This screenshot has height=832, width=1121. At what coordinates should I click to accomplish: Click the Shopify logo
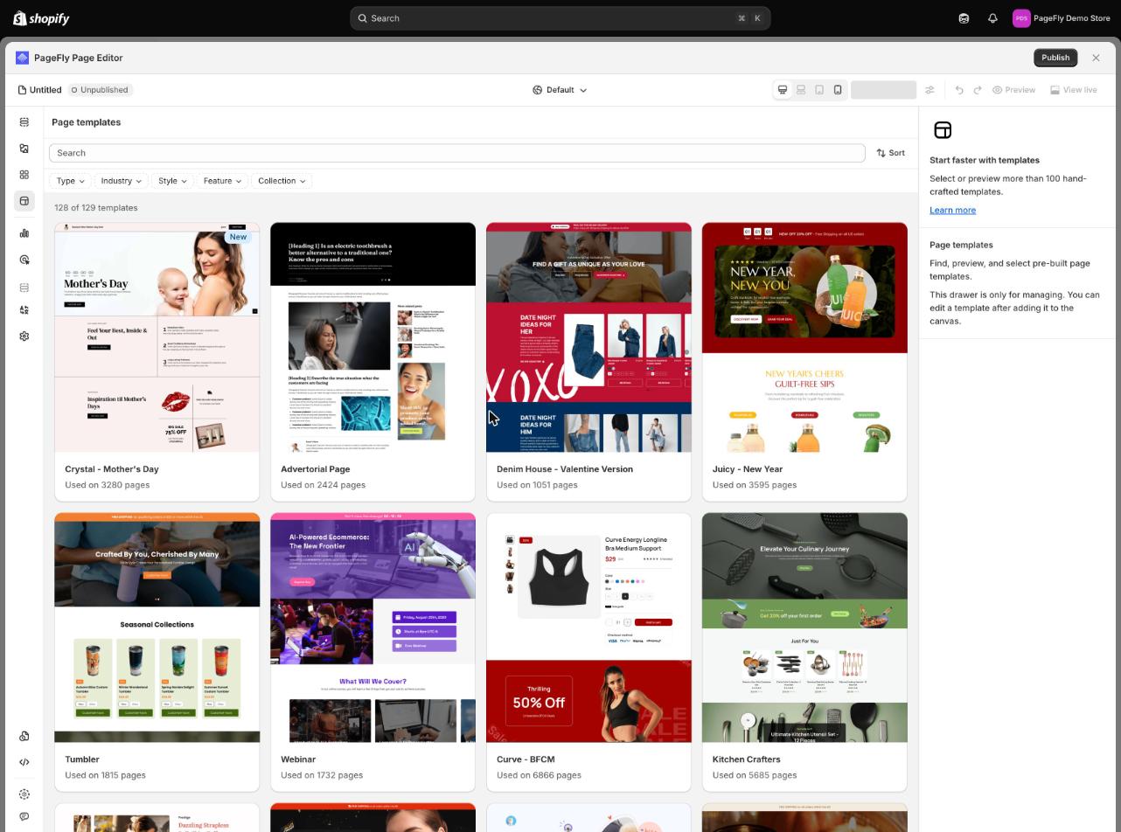(x=41, y=18)
